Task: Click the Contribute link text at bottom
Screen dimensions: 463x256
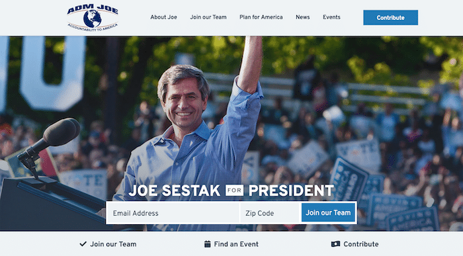Action: click(x=361, y=244)
